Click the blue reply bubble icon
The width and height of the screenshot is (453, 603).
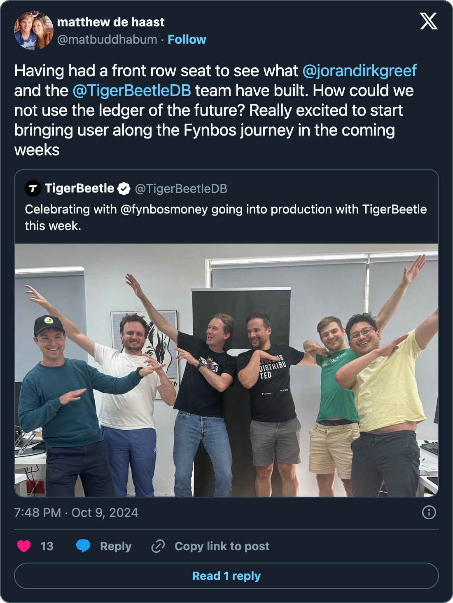(83, 546)
